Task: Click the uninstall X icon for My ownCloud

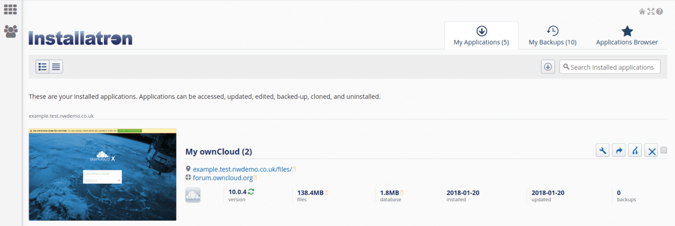Action: [x=652, y=151]
